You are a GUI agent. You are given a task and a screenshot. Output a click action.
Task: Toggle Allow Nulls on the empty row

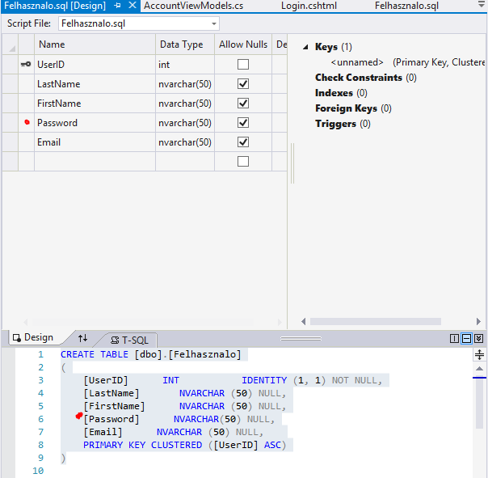243,162
